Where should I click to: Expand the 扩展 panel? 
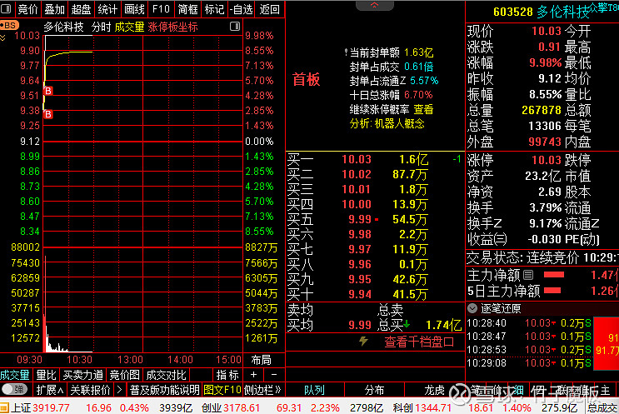[50, 391]
